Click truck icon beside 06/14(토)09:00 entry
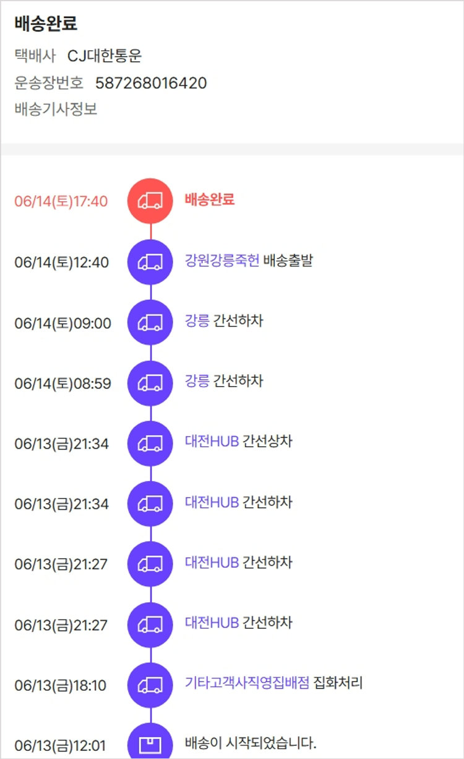Screen dimensions: 464x759 point(150,322)
